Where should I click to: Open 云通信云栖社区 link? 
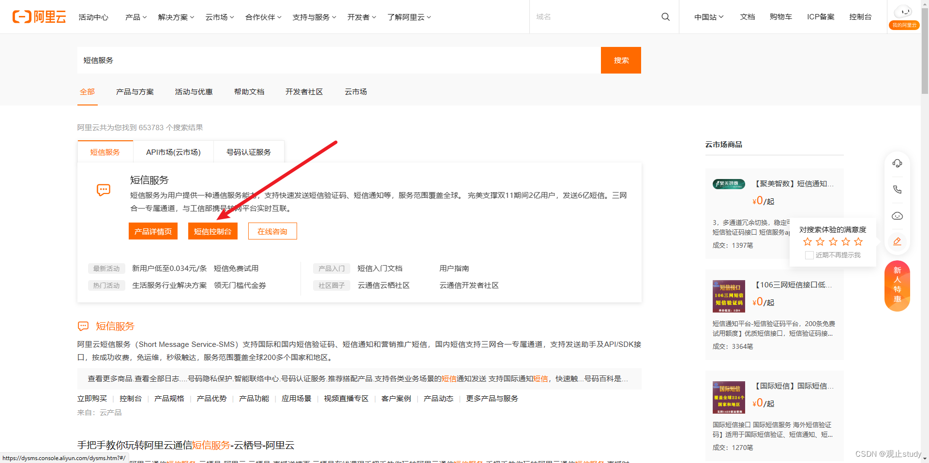tap(384, 285)
